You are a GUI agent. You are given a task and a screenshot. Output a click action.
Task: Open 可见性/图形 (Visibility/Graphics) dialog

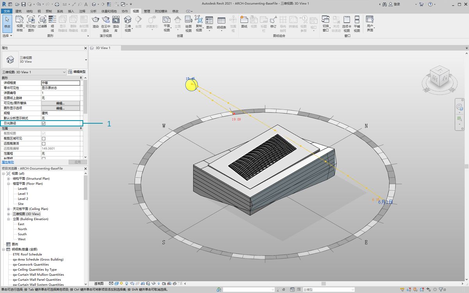[31, 23]
